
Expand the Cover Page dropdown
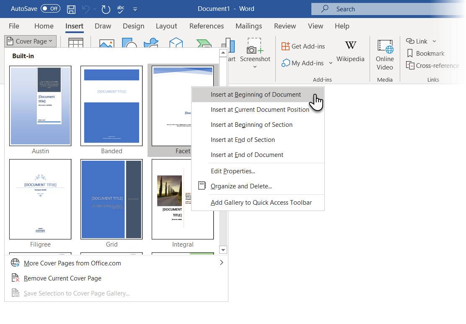30,41
